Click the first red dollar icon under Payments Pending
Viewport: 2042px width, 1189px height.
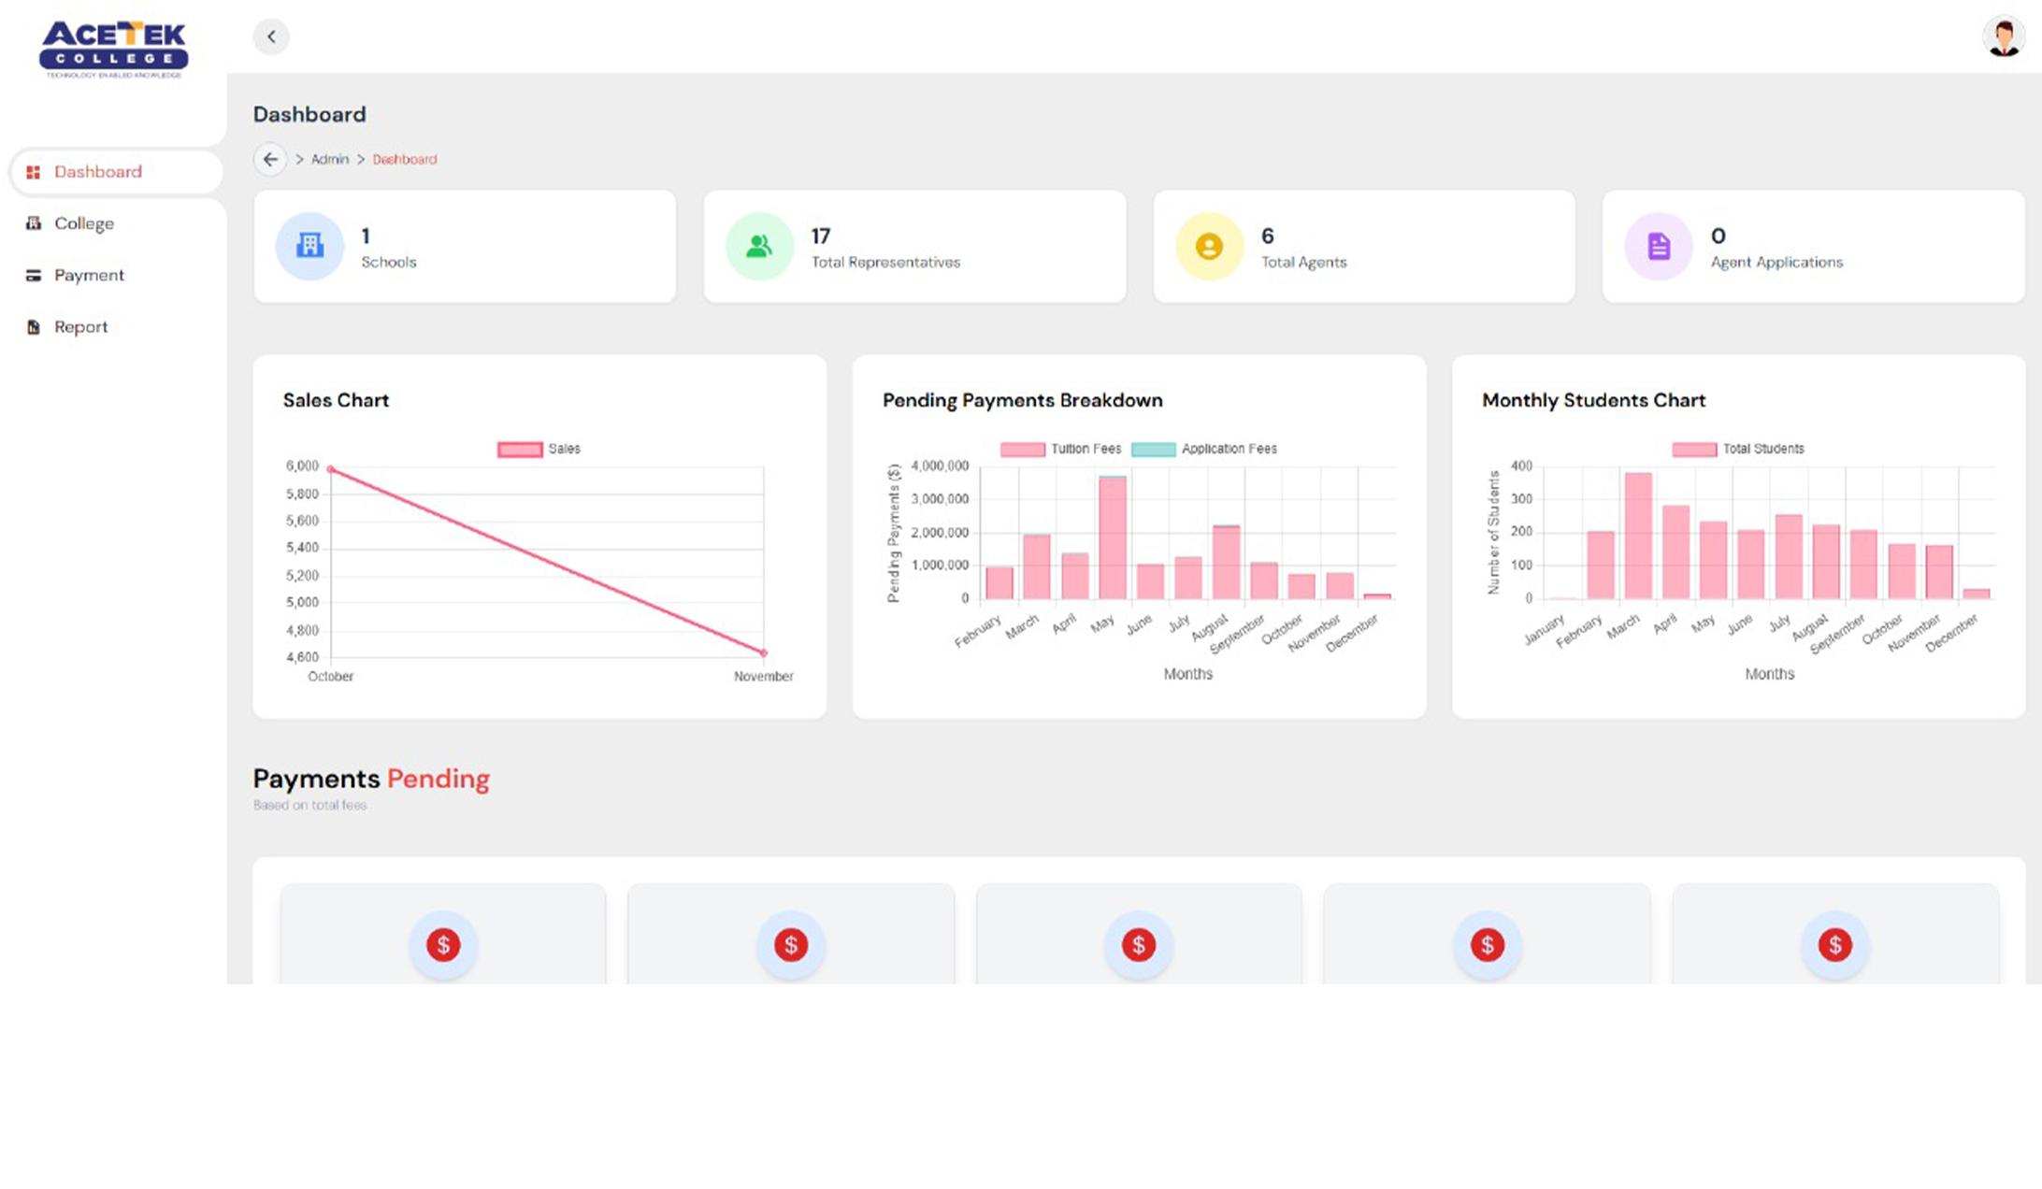(x=444, y=945)
